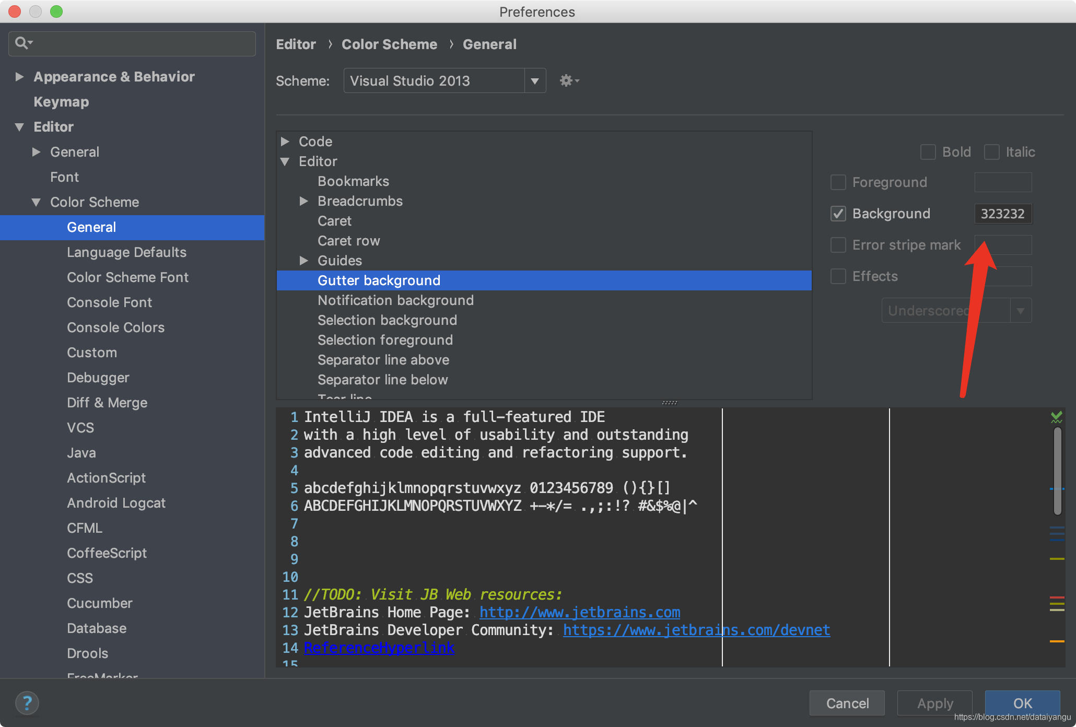Expand the Breadcrumbs tree arrow
This screenshot has width=1076, height=727.
point(303,201)
